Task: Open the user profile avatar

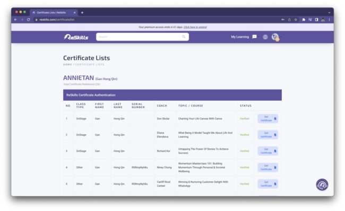Action: point(275,37)
